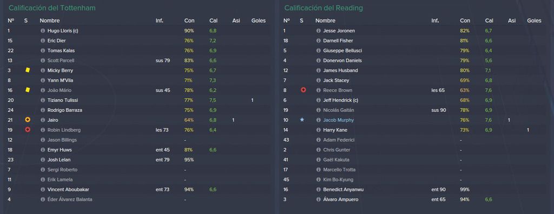554x214 pixels.
Task: Open Eric Dier's player profile
Action: click(x=56, y=41)
